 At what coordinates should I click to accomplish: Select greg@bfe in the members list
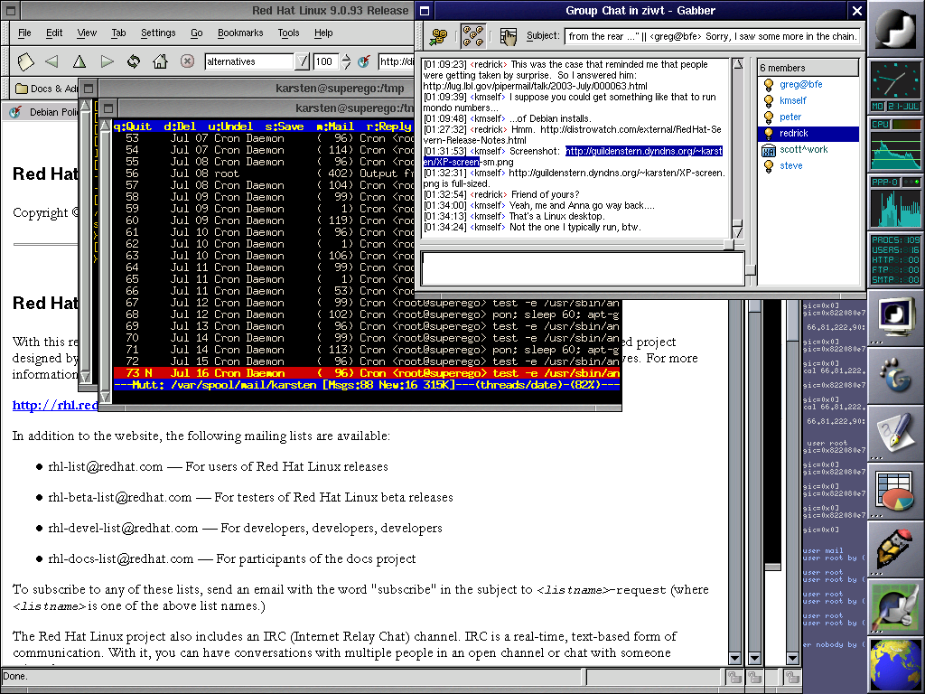click(x=800, y=84)
